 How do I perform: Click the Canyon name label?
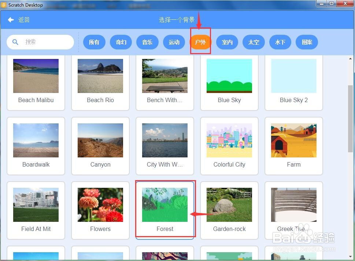100,164
